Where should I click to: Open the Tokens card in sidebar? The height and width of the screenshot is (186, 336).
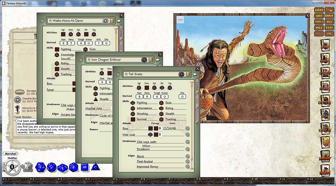coord(325,170)
